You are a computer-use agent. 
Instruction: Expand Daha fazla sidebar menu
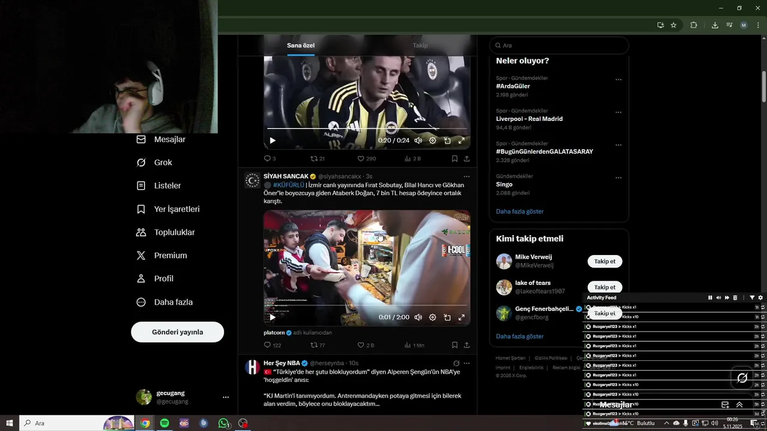click(165, 302)
